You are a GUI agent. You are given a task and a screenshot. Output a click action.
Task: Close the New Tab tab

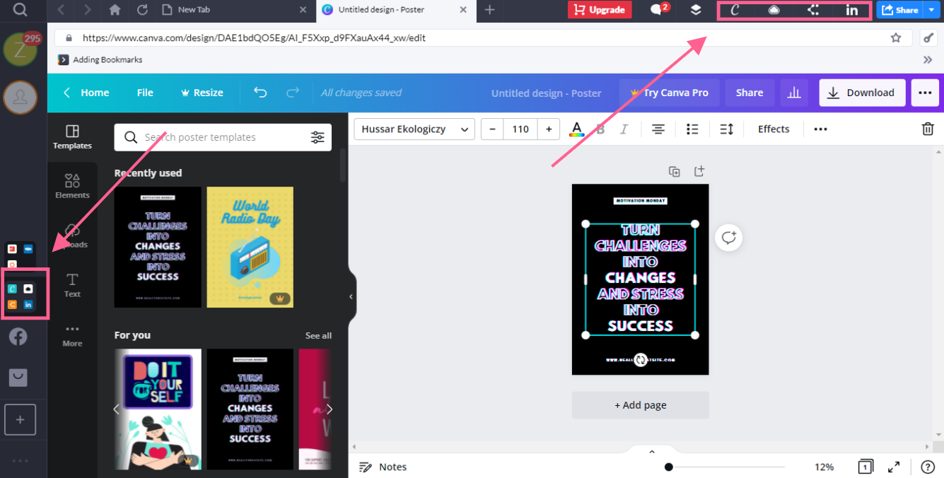(303, 10)
